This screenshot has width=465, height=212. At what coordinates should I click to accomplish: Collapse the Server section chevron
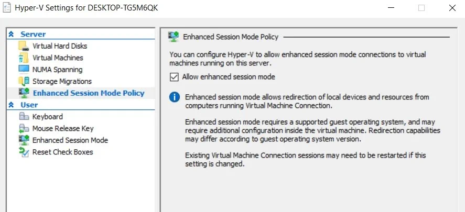tap(11, 34)
